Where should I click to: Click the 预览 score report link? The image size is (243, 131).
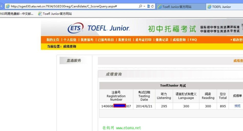pos(237,106)
